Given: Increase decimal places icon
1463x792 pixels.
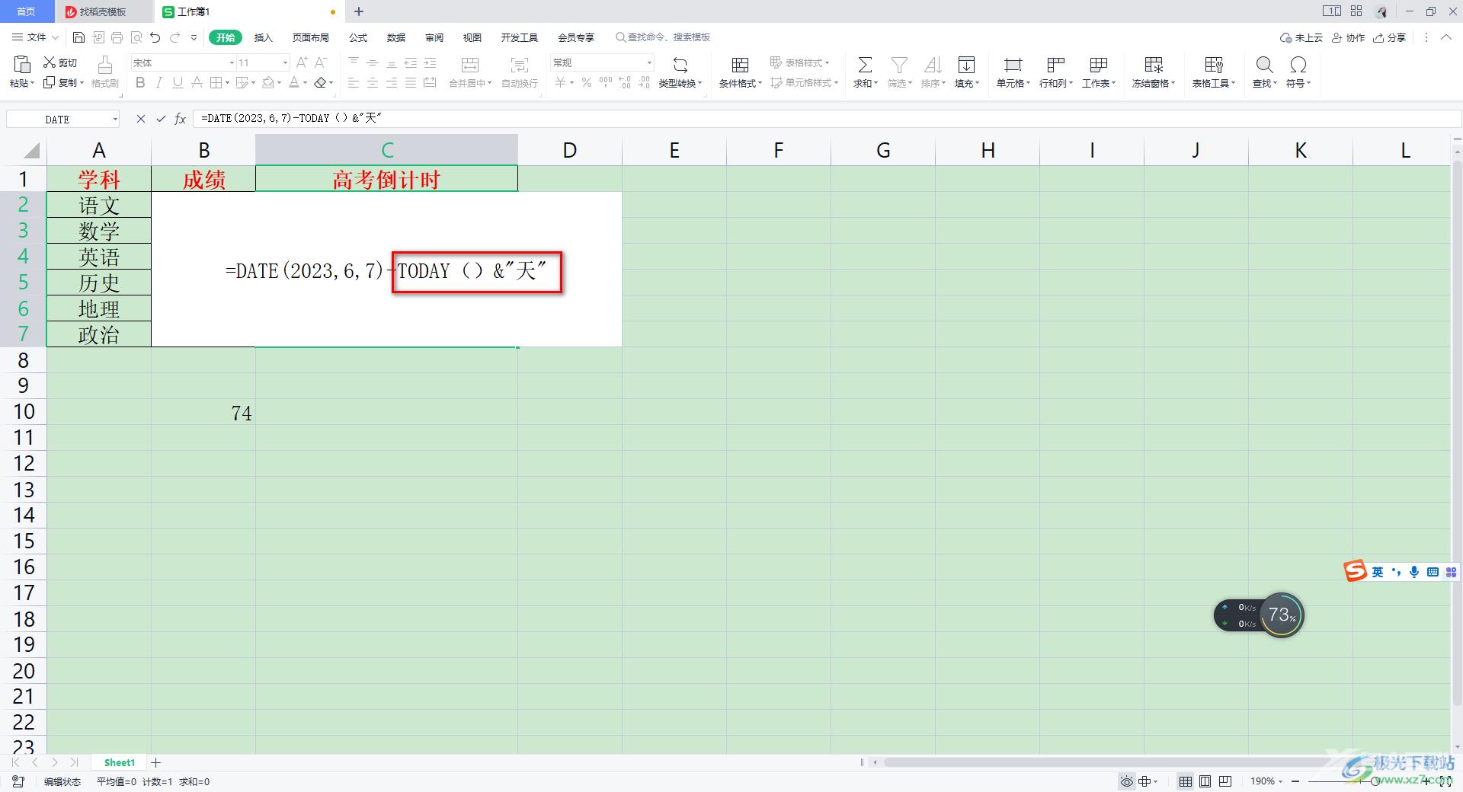Looking at the screenshot, I should tap(625, 82).
